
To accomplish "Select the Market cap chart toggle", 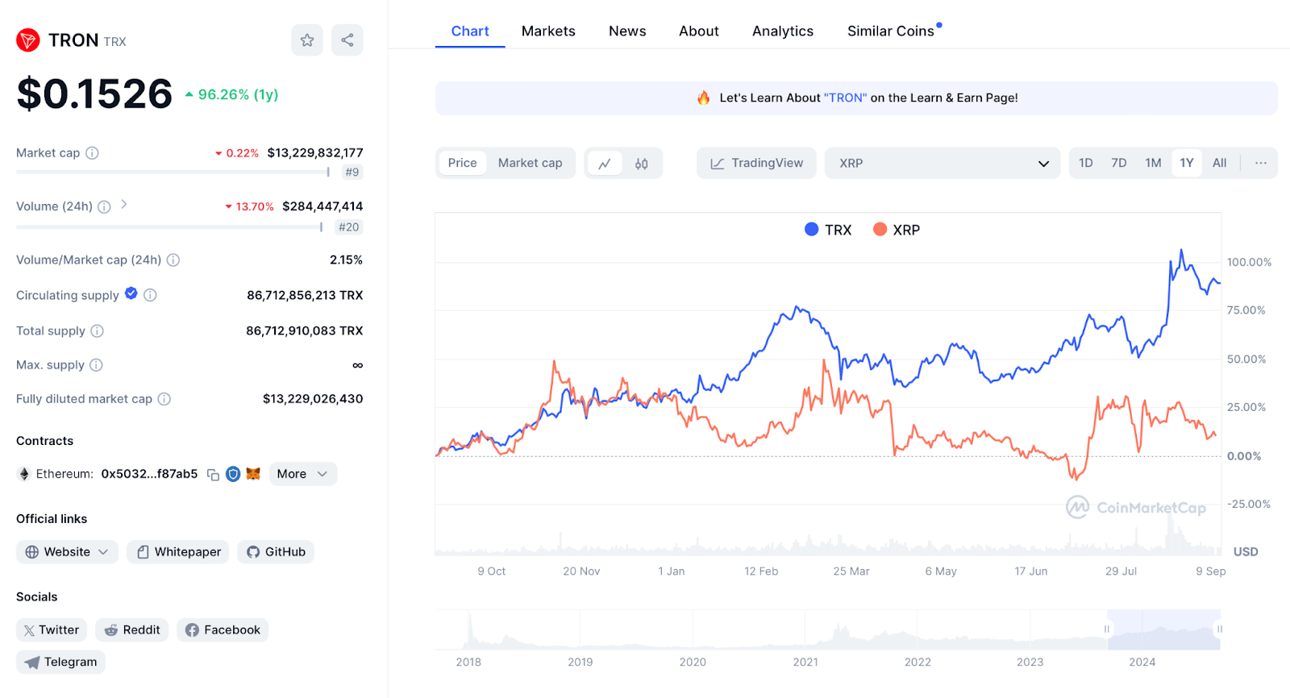I will [531, 163].
